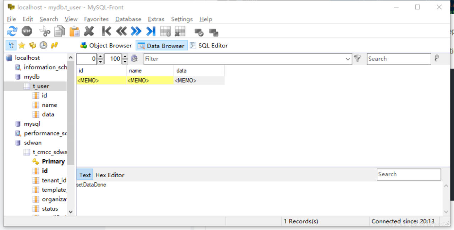The height and width of the screenshot is (230, 454).
Task: Click the post changes checkmark icon
Action: coord(199,32)
